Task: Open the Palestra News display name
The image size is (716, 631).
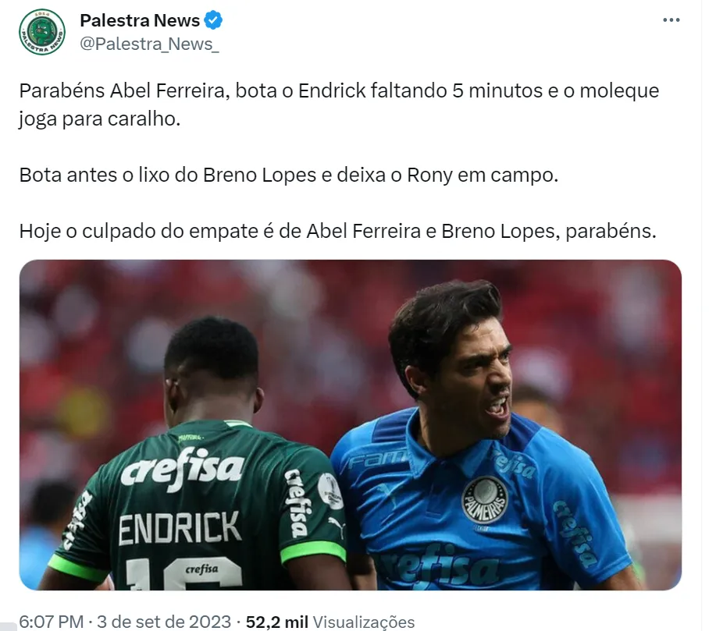Action: [x=140, y=20]
